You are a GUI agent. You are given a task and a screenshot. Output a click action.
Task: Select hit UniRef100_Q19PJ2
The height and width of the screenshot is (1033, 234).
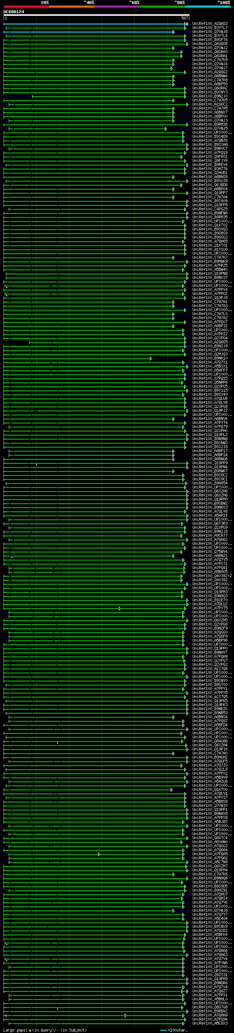210,411
